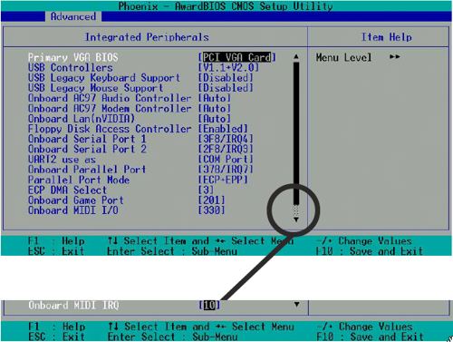Click Parallel Port Mode ECP+EPP value
453x342 pixels.
[223, 180]
